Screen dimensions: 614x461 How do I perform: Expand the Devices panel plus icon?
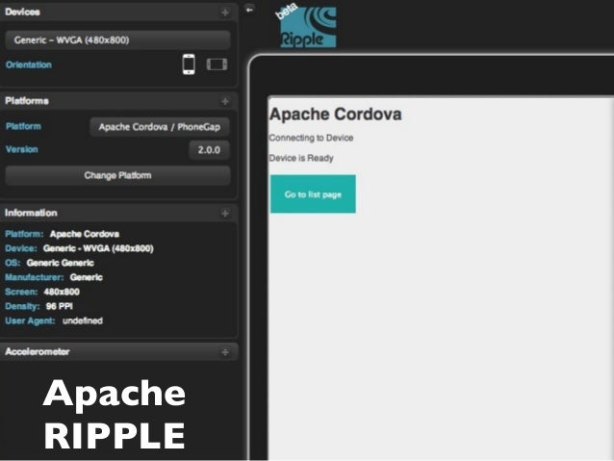[225, 13]
